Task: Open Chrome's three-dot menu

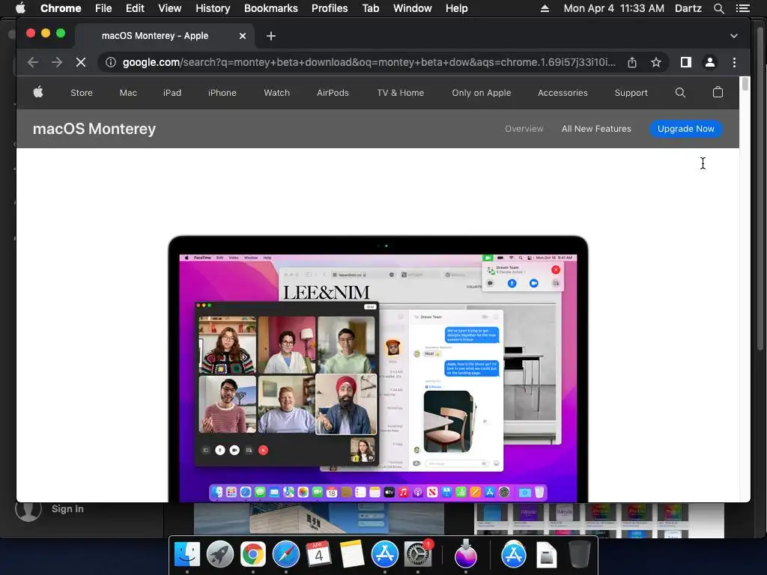Action: point(734,62)
